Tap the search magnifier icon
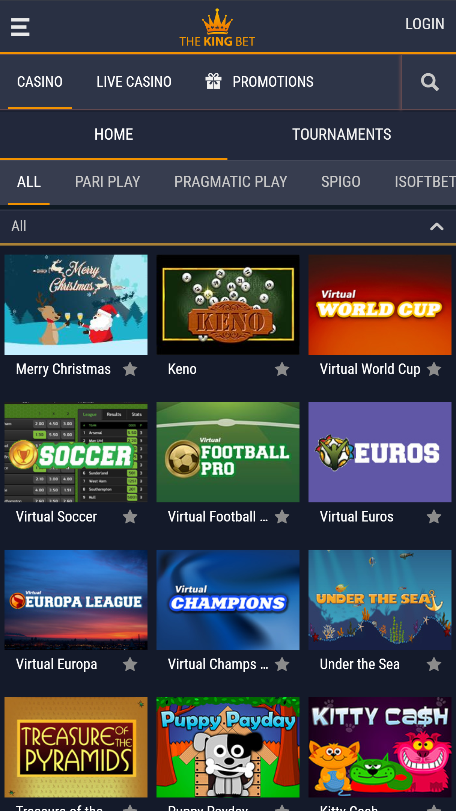Image resolution: width=456 pixels, height=811 pixels. (430, 82)
